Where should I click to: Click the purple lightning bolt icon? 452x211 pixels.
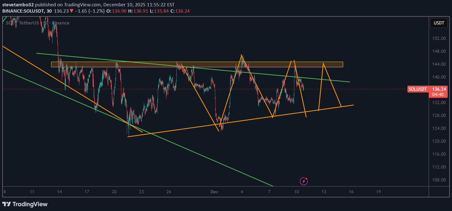(x=304, y=181)
